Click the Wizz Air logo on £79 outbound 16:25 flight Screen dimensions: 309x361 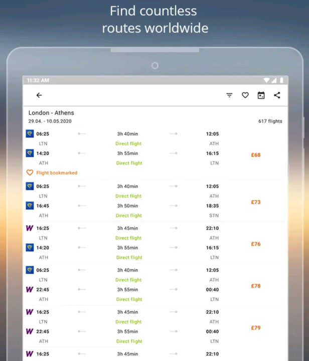coord(30,312)
